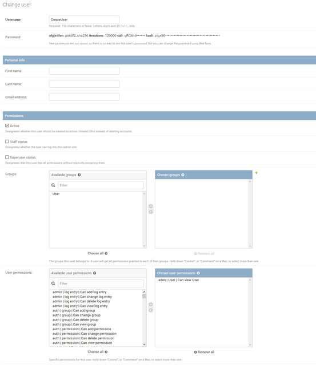This screenshot has width=316, height=365.
Task: Click the Personal info section header
Action: tap(159, 60)
